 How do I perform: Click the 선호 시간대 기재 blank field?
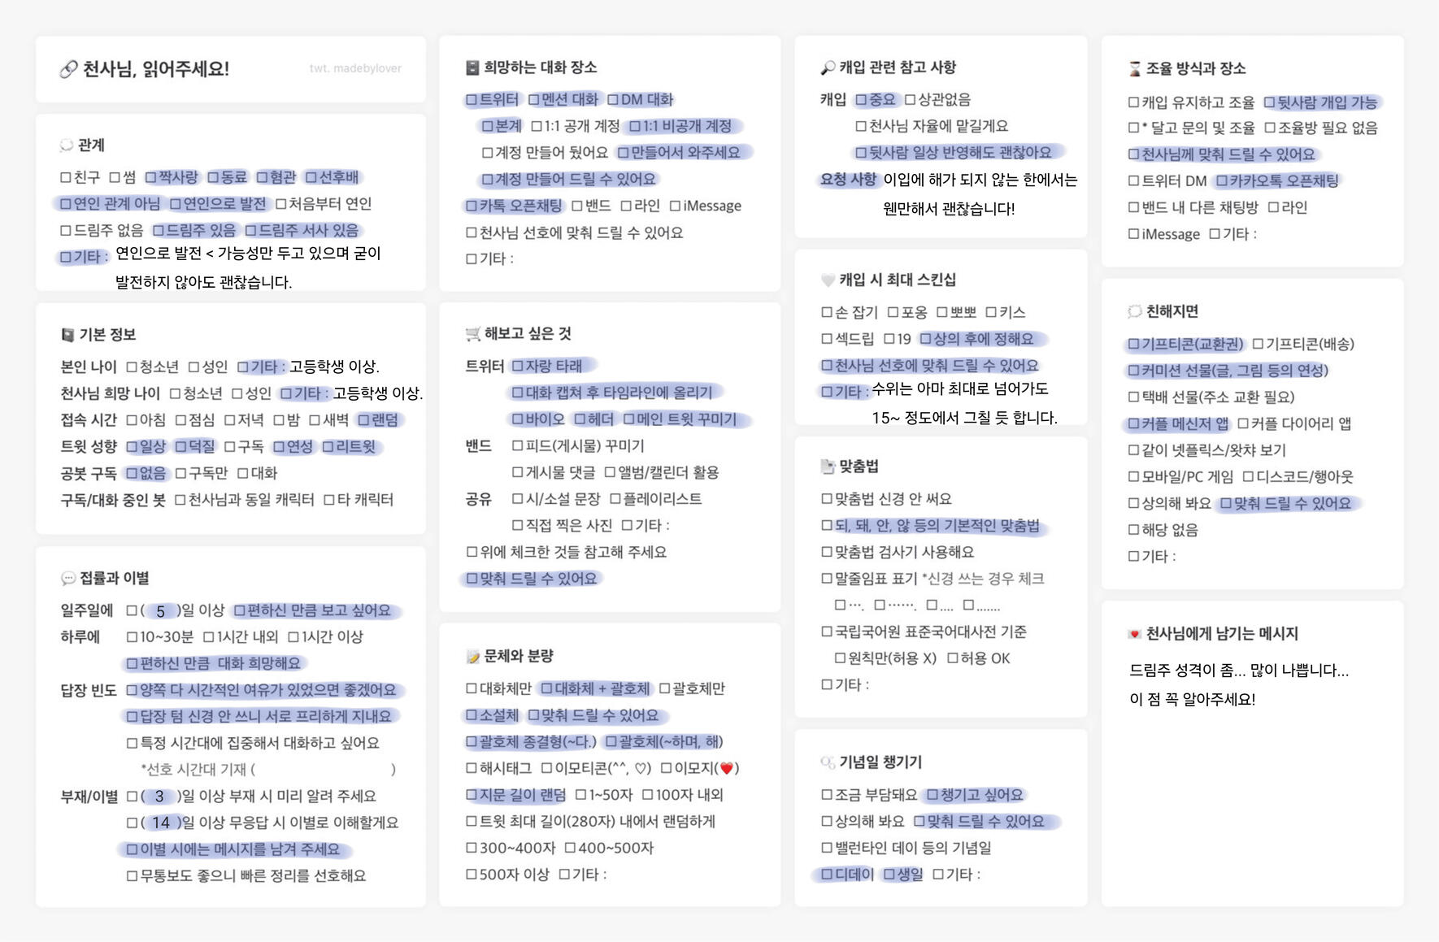tap(324, 769)
